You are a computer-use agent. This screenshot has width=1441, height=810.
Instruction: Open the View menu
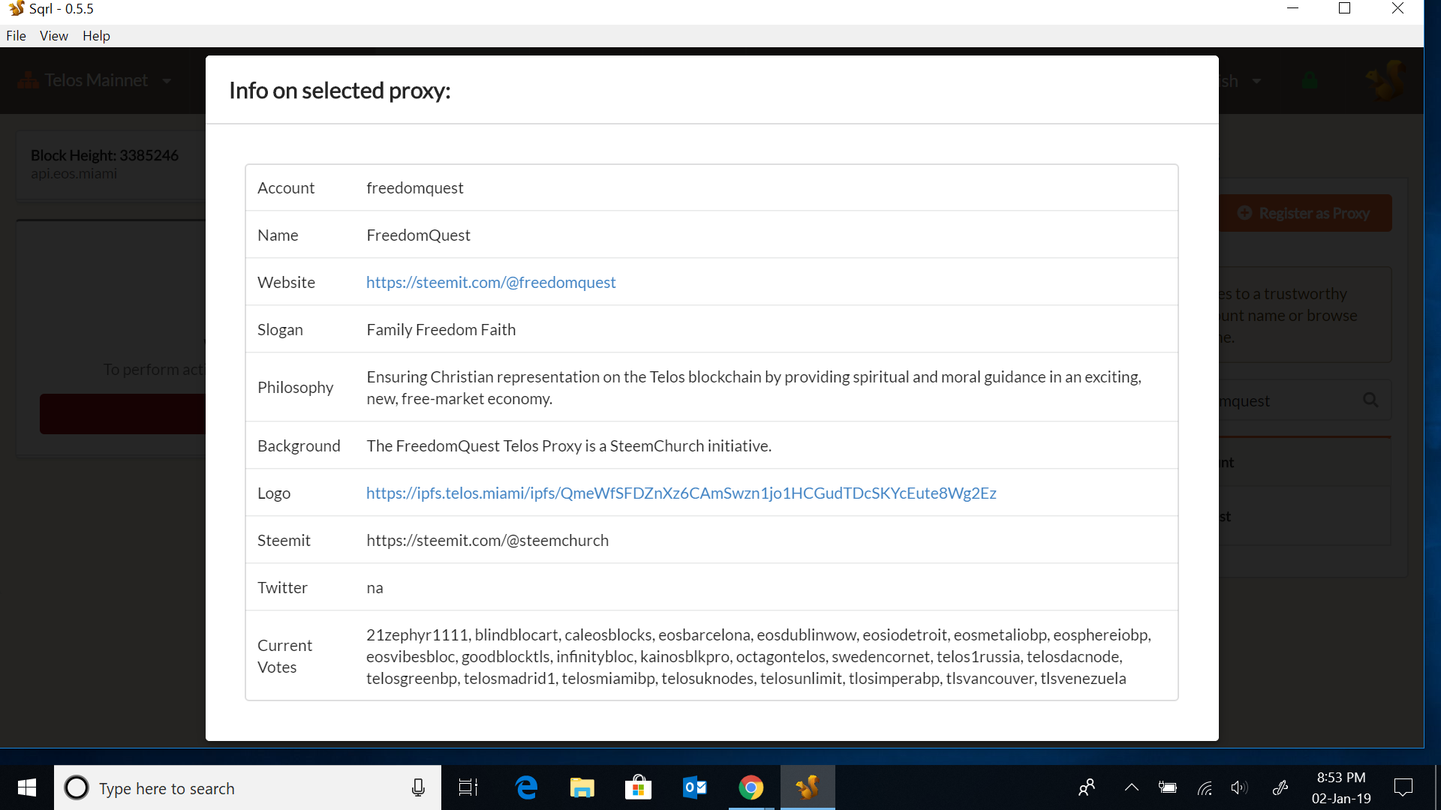tap(53, 35)
